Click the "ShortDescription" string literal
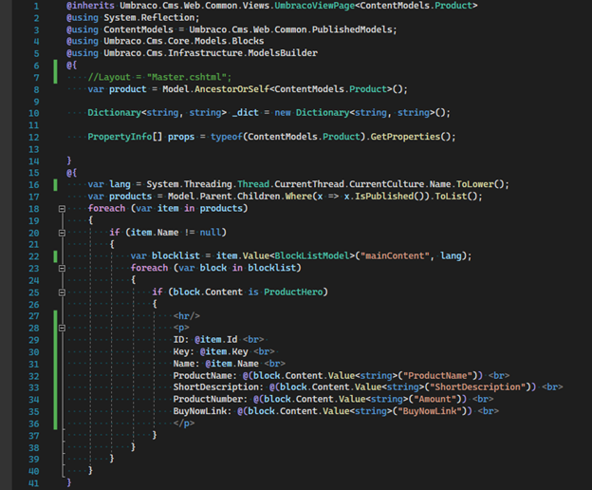 pos(477,387)
